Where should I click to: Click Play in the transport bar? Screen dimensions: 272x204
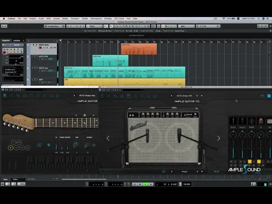point(146,184)
